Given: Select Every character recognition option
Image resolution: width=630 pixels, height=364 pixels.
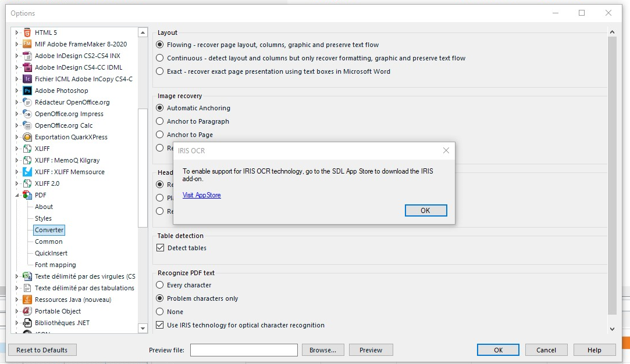Looking at the screenshot, I should (x=160, y=285).
